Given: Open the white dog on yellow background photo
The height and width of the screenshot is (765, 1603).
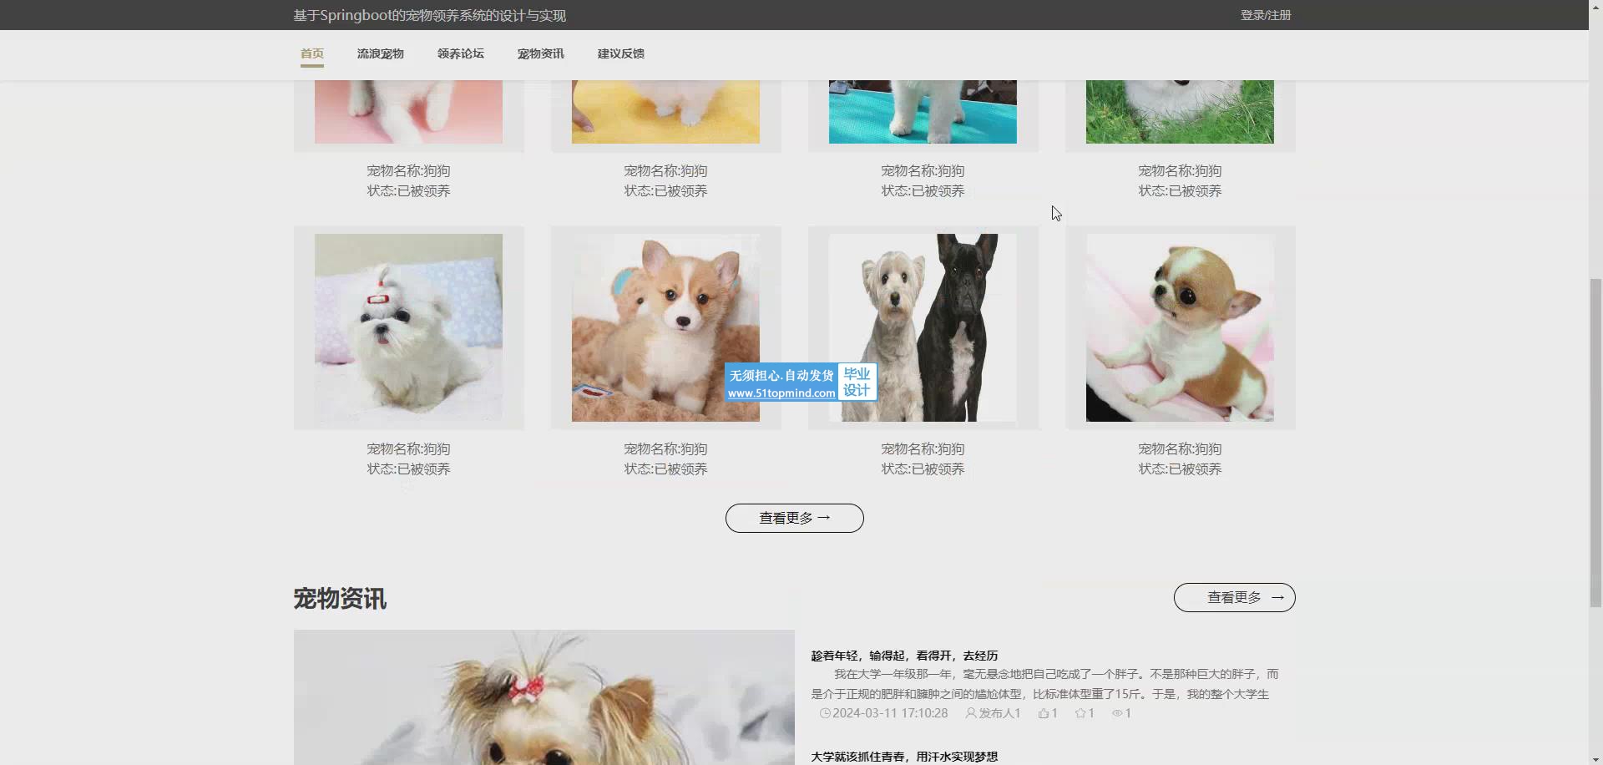Looking at the screenshot, I should coord(665,112).
